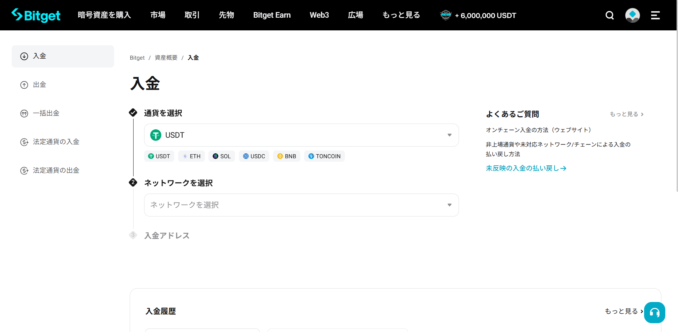Expand the USDT currency dropdown

click(x=301, y=135)
